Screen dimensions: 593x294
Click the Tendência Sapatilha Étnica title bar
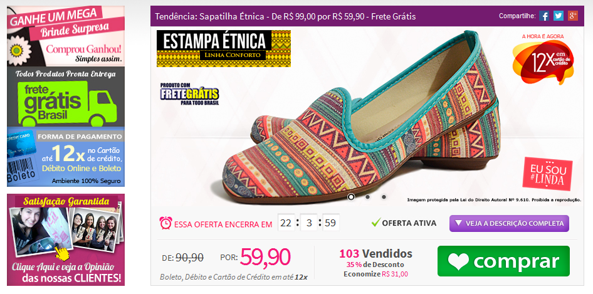pyautogui.click(x=367, y=16)
